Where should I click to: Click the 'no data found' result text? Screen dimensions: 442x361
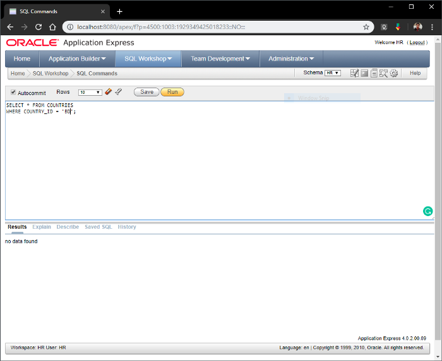tap(21, 241)
